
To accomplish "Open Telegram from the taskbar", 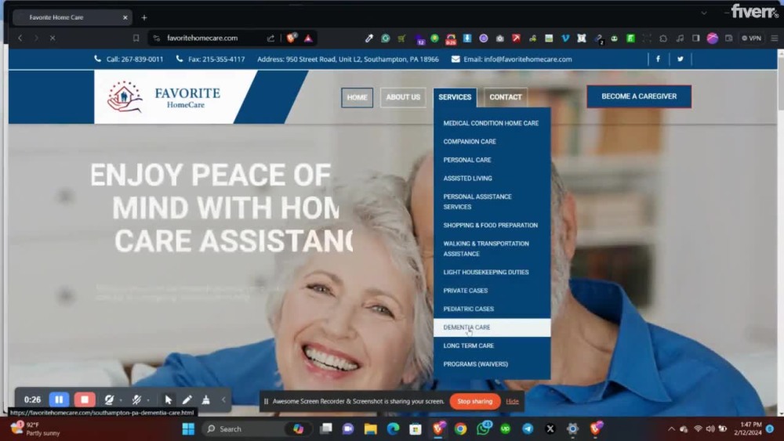I will tap(528, 429).
